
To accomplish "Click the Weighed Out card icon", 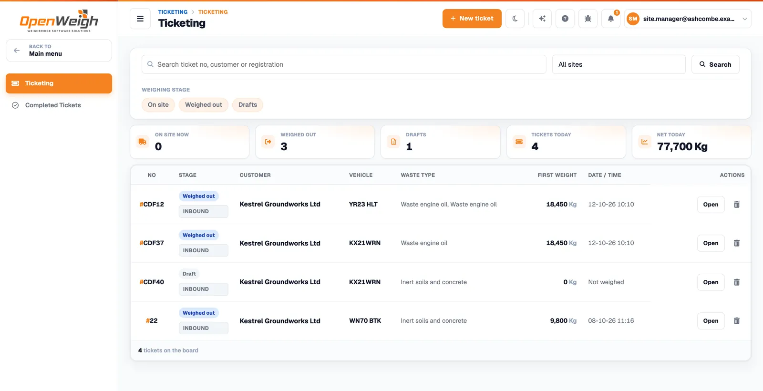I will click(268, 142).
